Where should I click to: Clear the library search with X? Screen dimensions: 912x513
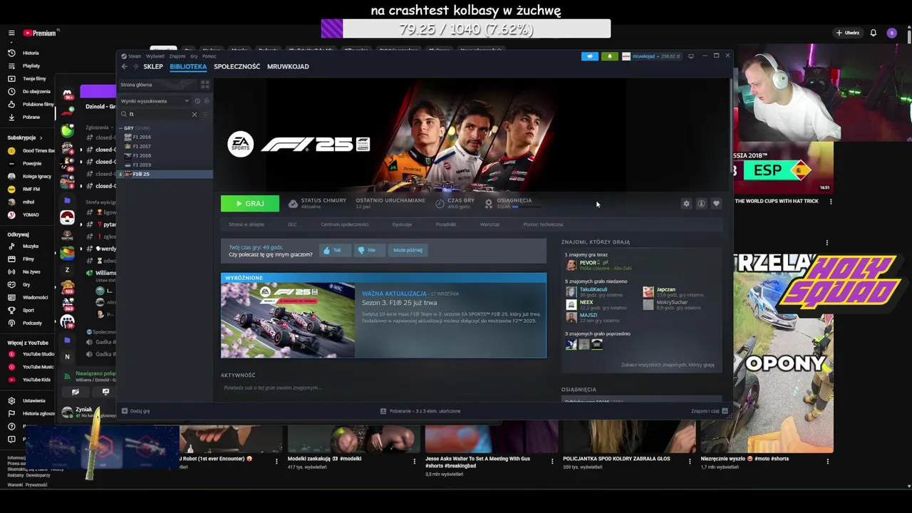(x=194, y=114)
